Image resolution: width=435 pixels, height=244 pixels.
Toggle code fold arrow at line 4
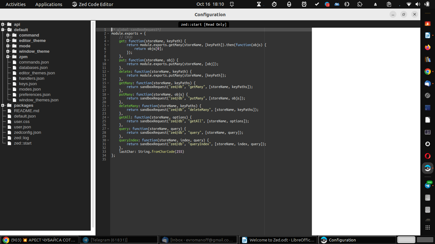coord(108,41)
